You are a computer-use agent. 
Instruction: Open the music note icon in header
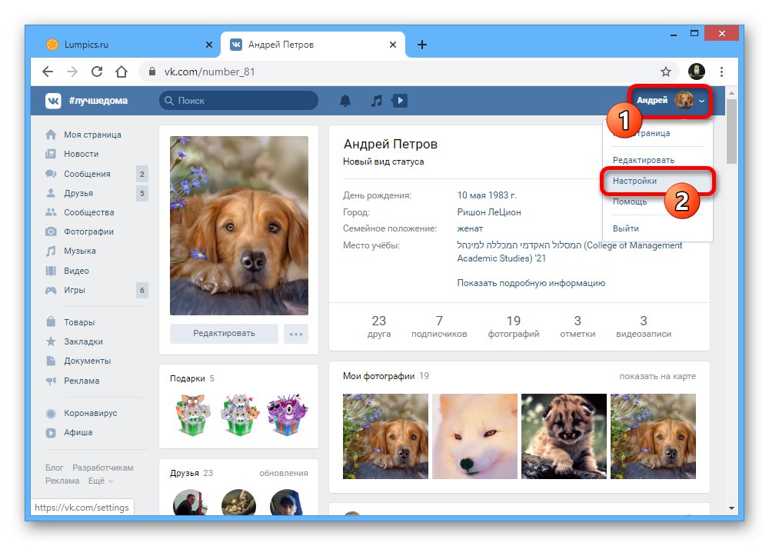point(376,101)
